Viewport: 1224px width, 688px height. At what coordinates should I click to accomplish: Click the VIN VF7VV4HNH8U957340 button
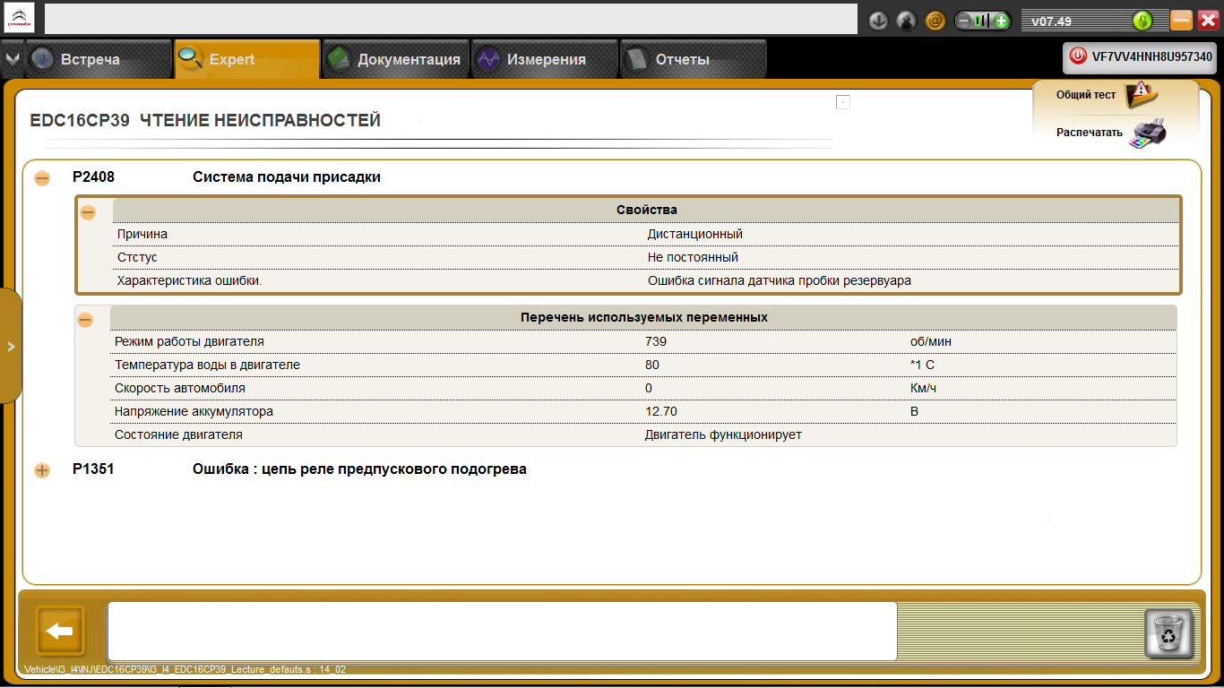tap(1140, 56)
